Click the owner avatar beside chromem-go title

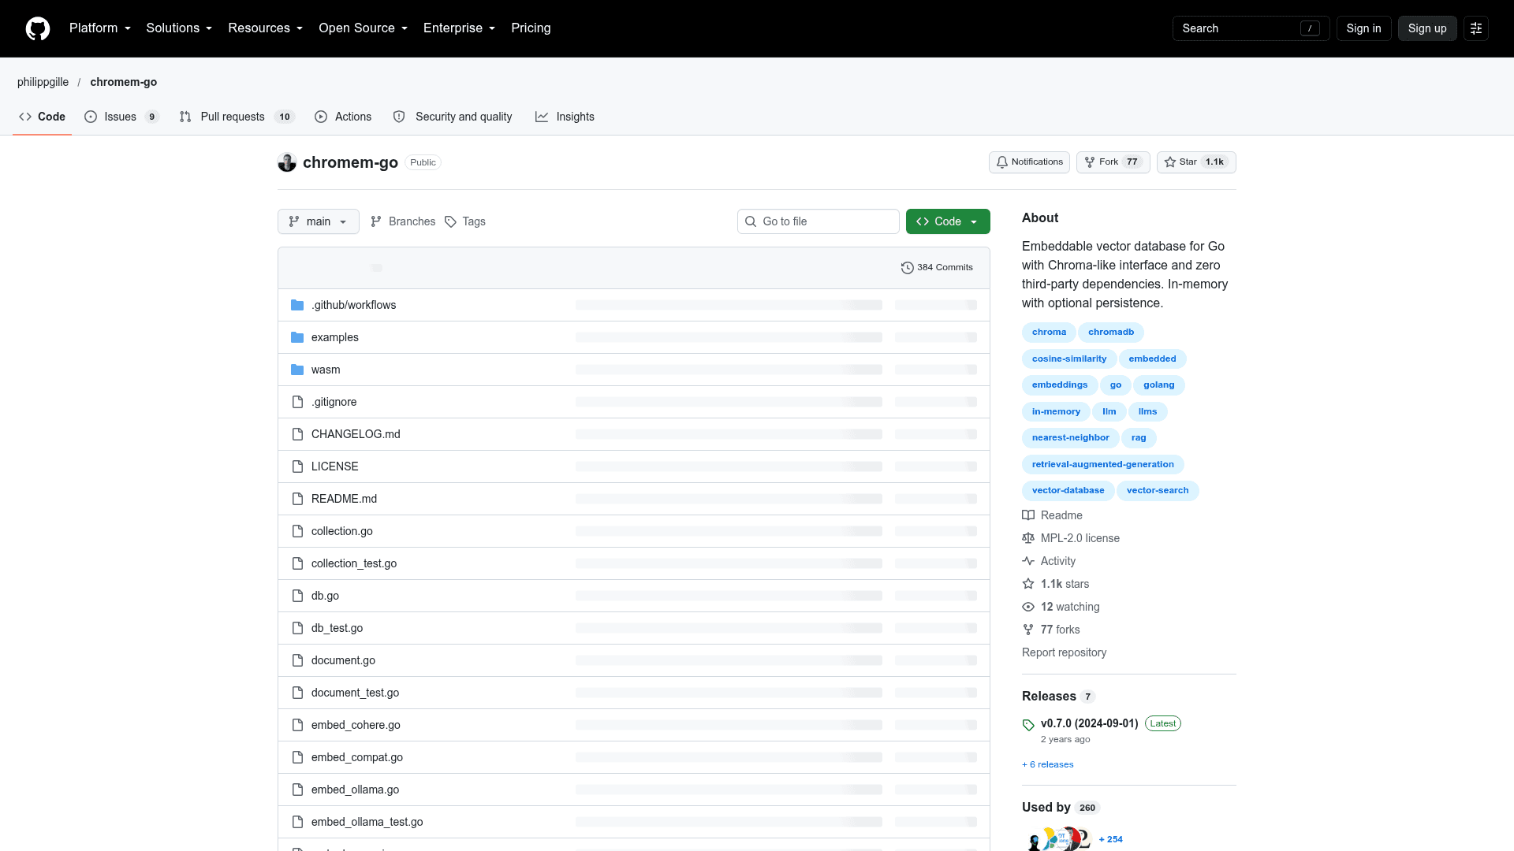point(287,162)
